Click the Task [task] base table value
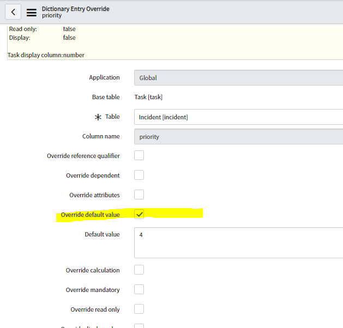 pos(148,98)
